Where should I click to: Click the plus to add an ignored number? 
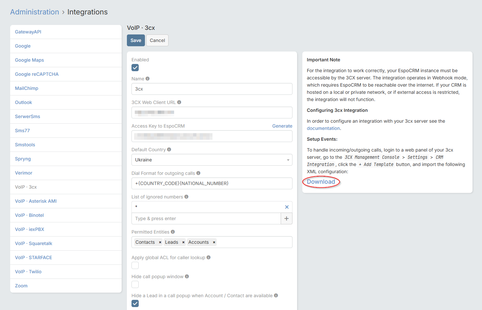coord(286,218)
